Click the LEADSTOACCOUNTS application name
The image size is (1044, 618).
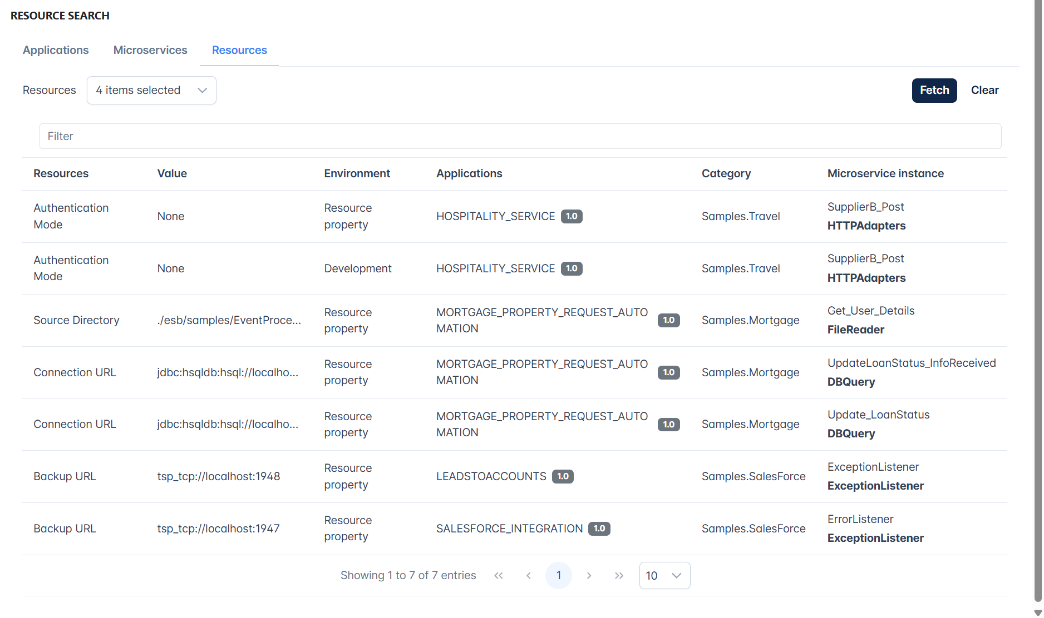pyautogui.click(x=491, y=476)
